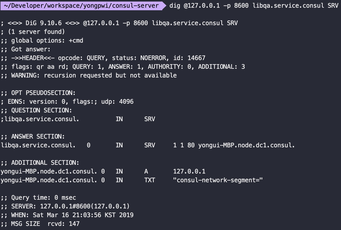Click the recursion requested WARNING line
The height and width of the screenshot is (230, 341).
pos(89,75)
